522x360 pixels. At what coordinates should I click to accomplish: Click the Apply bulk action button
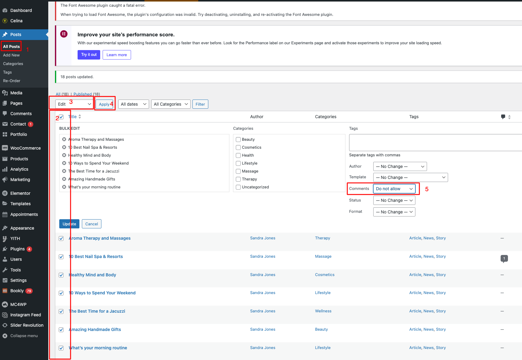[x=104, y=104]
